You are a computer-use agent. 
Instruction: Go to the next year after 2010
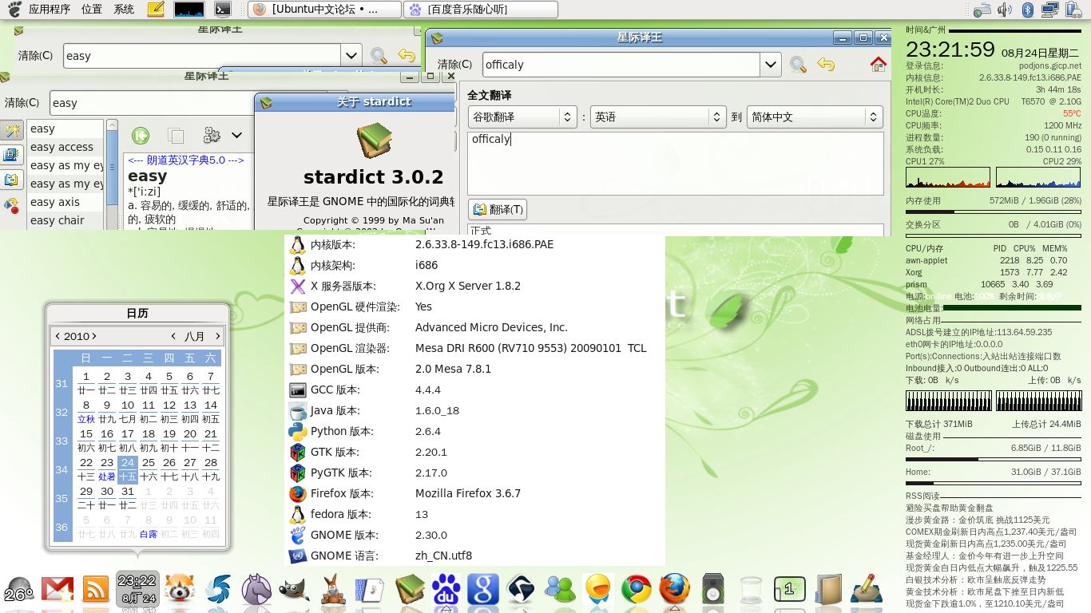(x=94, y=336)
